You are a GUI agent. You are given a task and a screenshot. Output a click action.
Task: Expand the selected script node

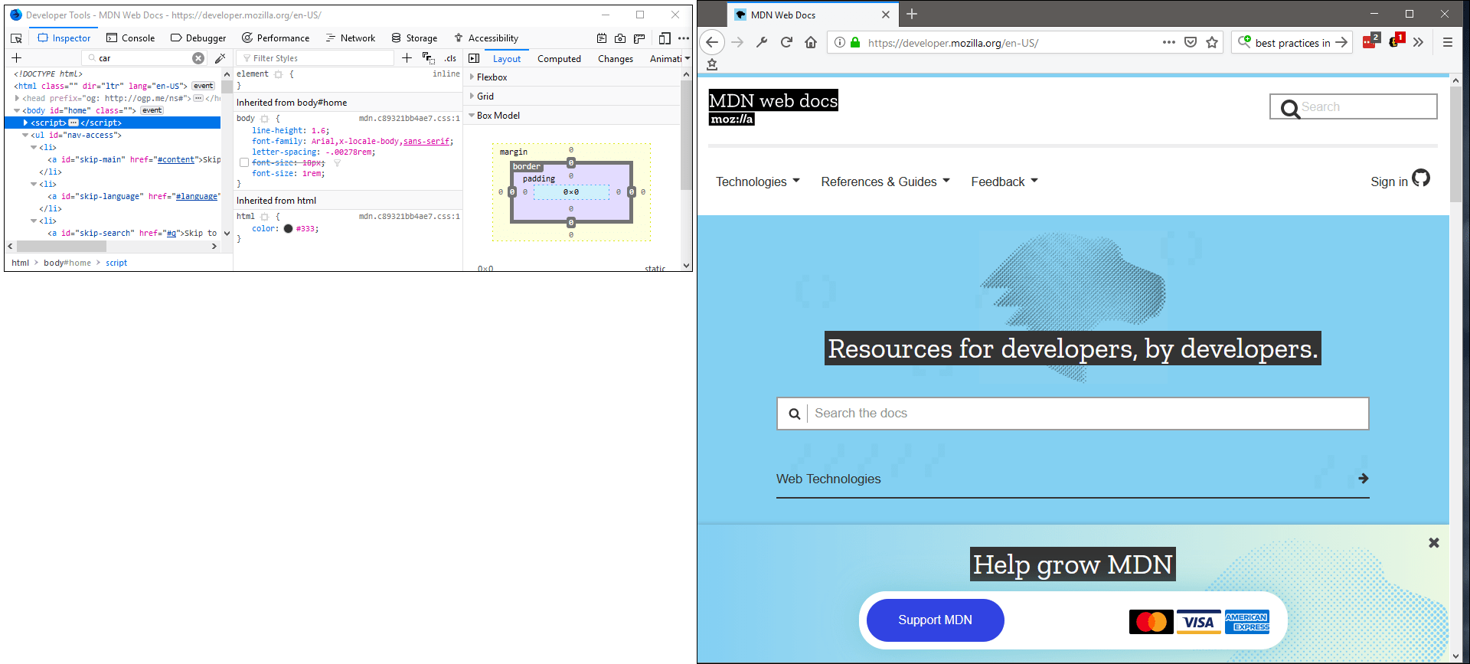(x=26, y=123)
